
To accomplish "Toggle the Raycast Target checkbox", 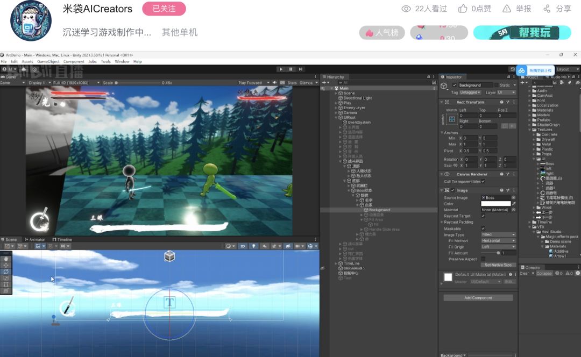I will [x=483, y=216].
